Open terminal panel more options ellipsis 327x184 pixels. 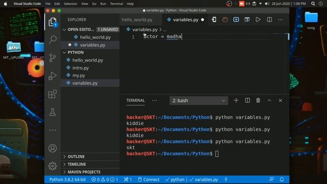(x=154, y=101)
